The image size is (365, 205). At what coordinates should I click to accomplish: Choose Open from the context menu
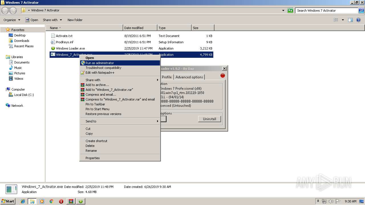120,58
